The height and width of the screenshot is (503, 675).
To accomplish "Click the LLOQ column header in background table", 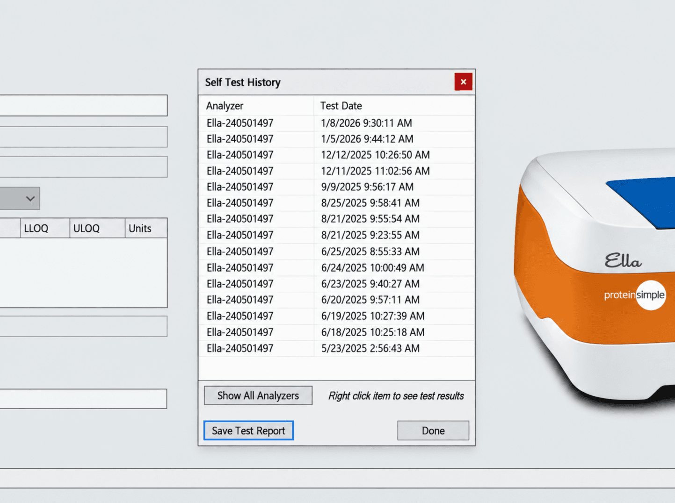I will (x=45, y=228).
